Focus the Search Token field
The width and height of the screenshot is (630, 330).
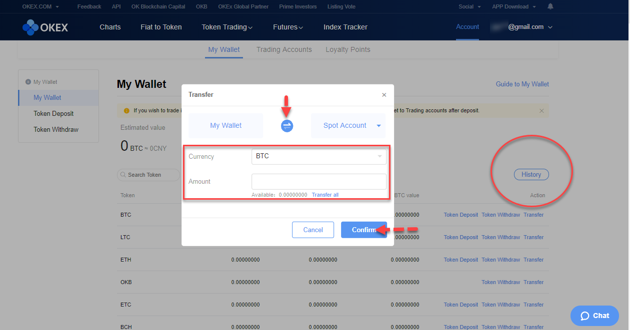tap(148, 175)
